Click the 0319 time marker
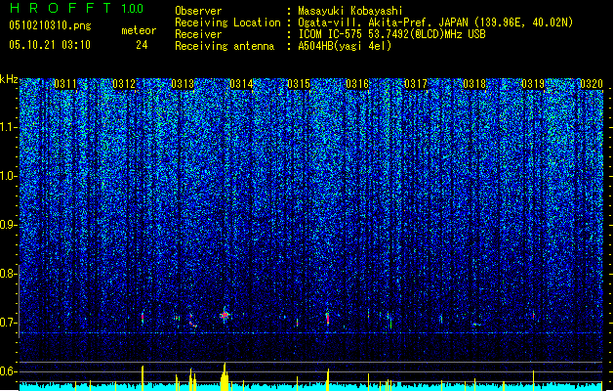Viewport: 614px width, 391px height. pyautogui.click(x=533, y=84)
